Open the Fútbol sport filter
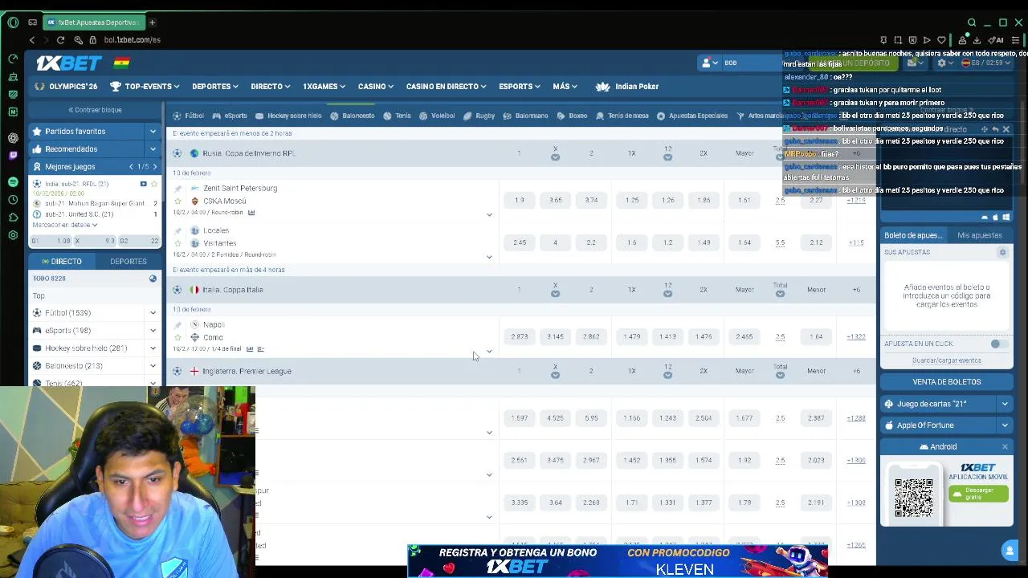This screenshot has height=578, width=1028. [x=189, y=116]
